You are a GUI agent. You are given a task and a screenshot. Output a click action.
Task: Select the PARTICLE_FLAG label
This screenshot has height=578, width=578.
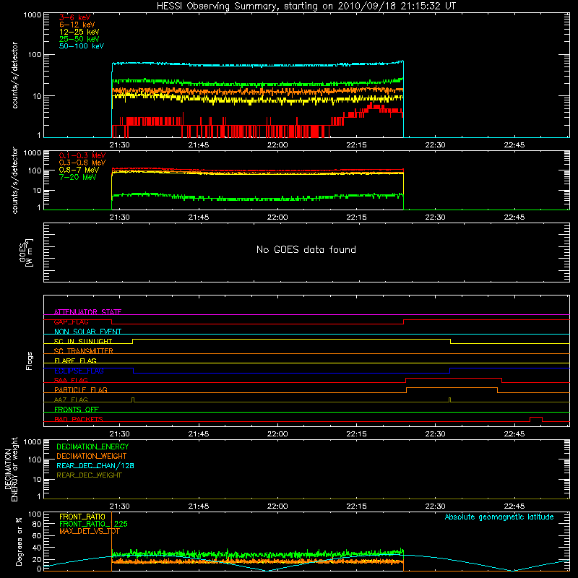pos(81,389)
